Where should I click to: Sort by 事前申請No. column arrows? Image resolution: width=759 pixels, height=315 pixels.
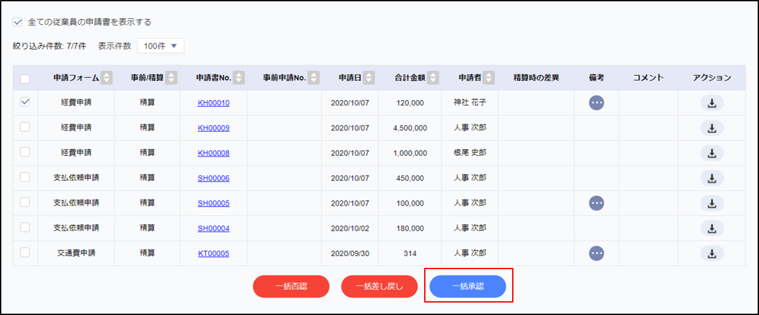coord(314,78)
